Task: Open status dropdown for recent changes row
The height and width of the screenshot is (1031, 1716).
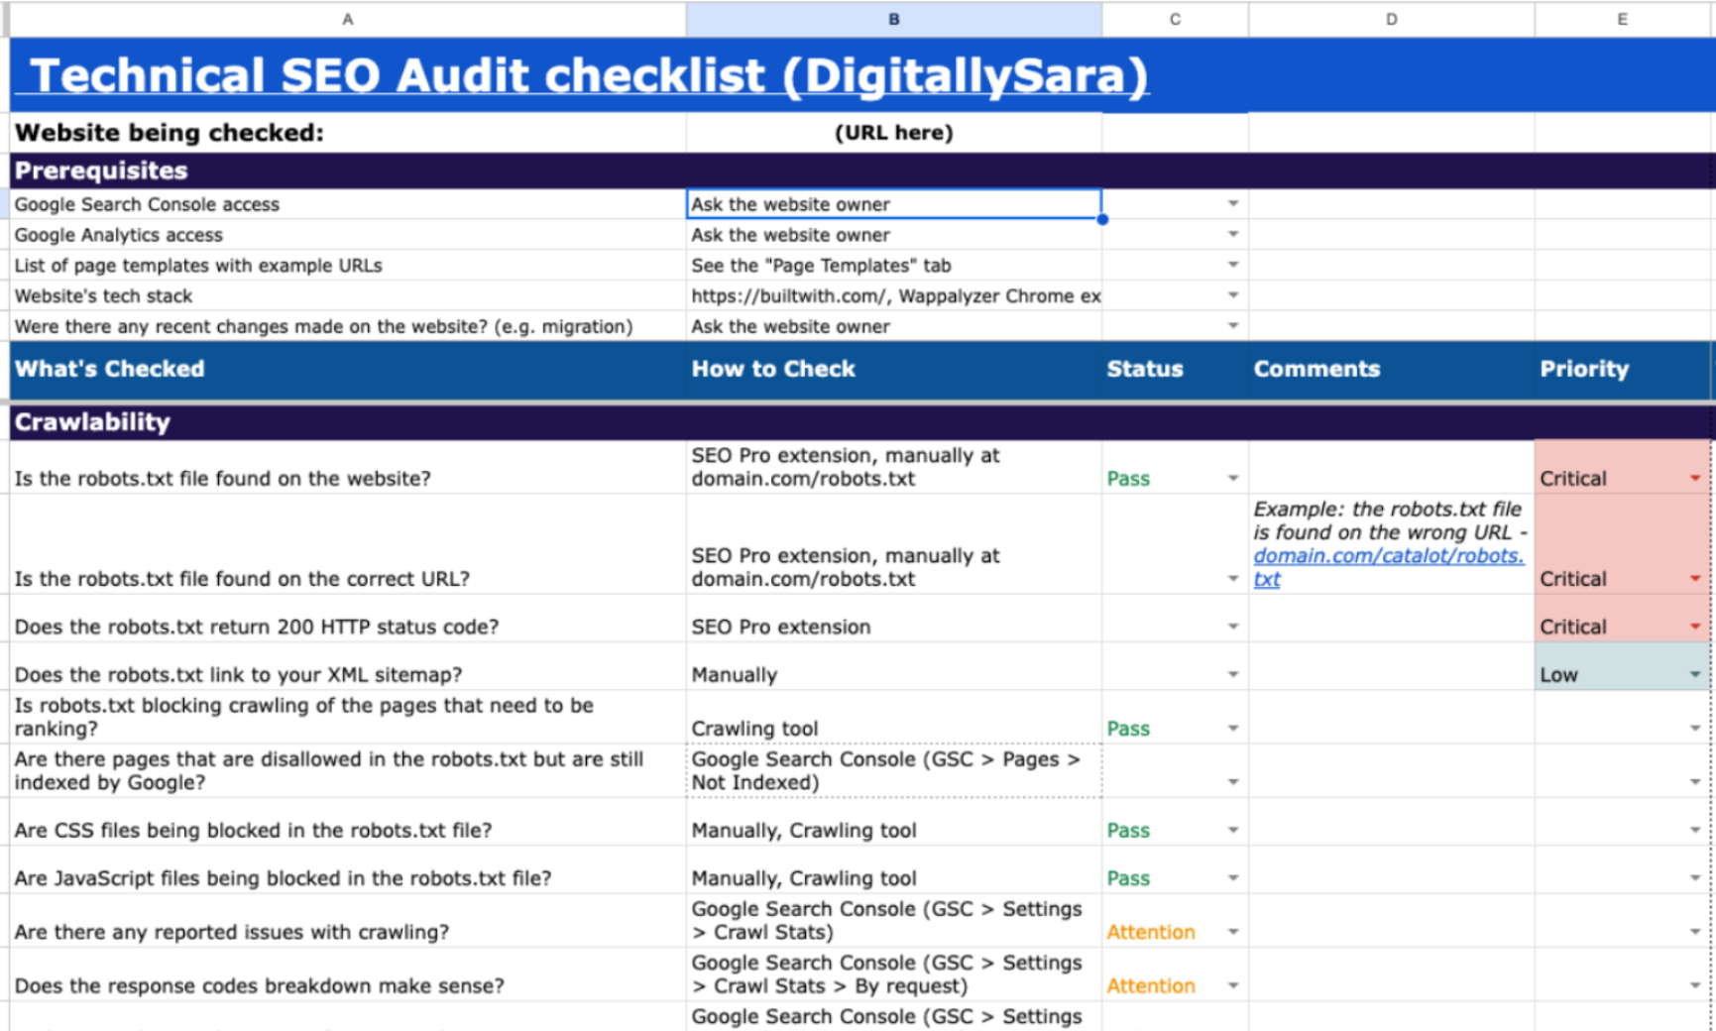Action: [1233, 325]
